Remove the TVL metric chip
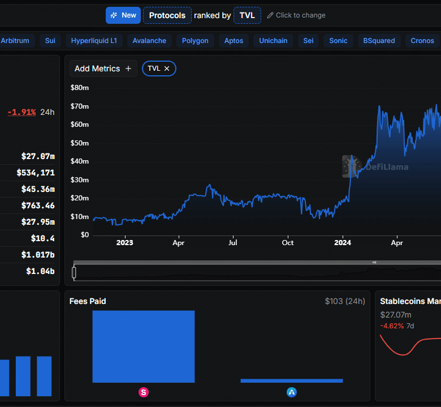The image size is (441, 407). [167, 68]
